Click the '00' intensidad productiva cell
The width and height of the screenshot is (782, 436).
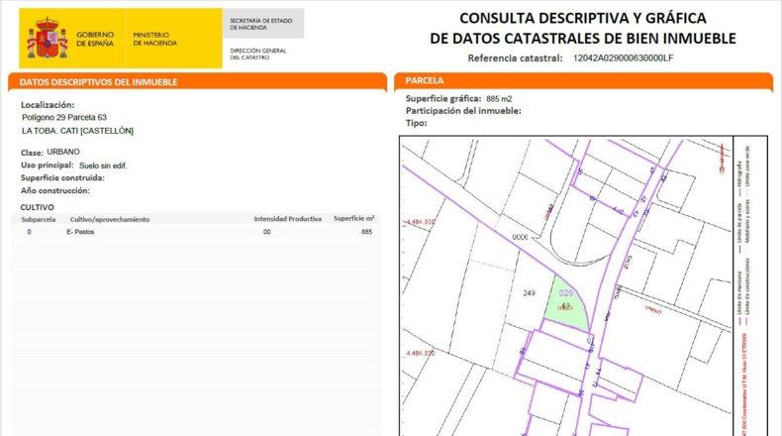pos(267,232)
